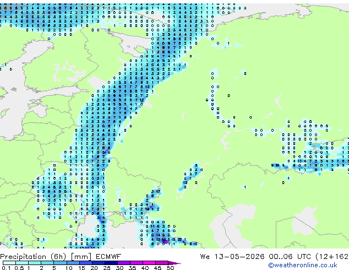Click the '0.1' legend scale label
This screenshot has width=349, height=270.
pos(6,268)
